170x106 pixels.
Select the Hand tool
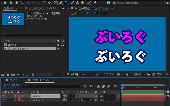16,3
